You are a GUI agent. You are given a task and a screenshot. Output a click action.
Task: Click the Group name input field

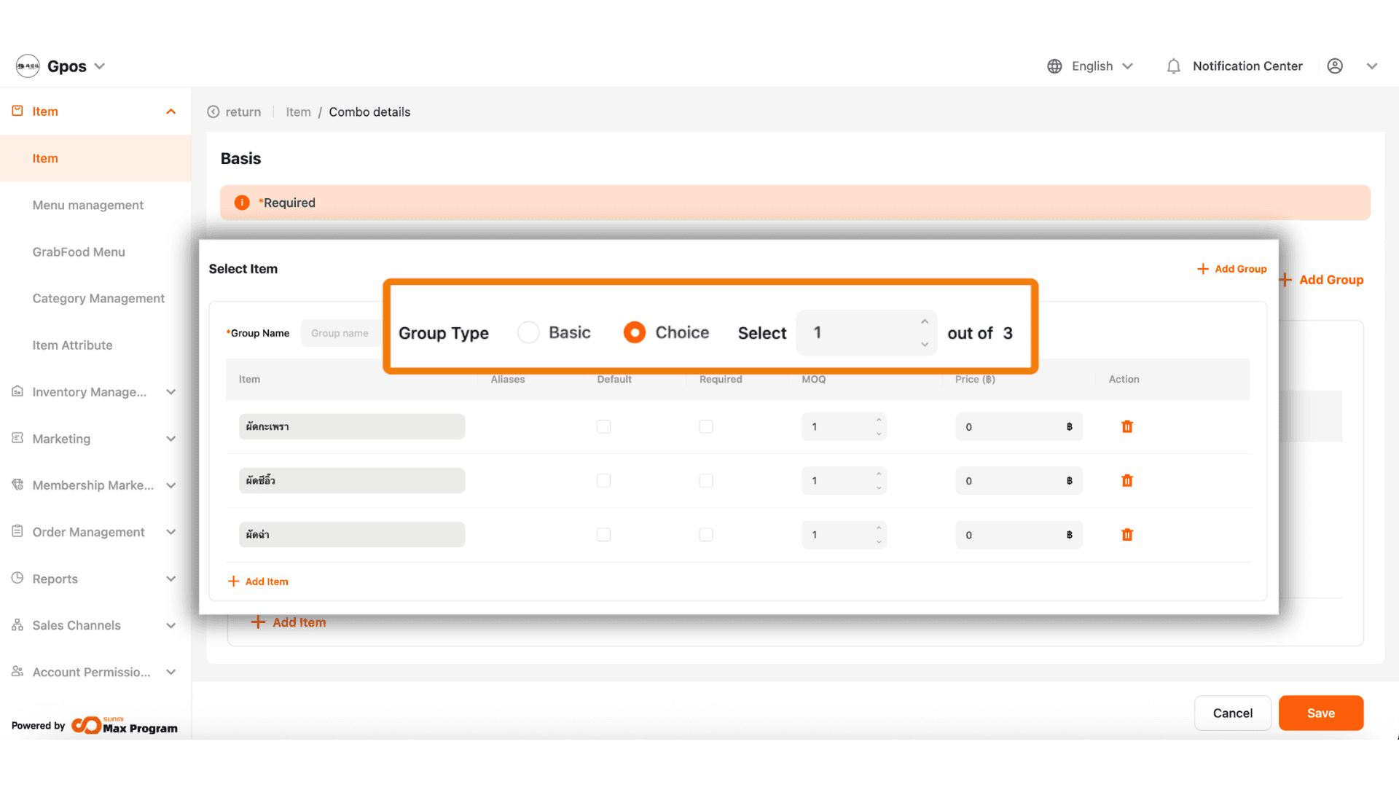341,333
